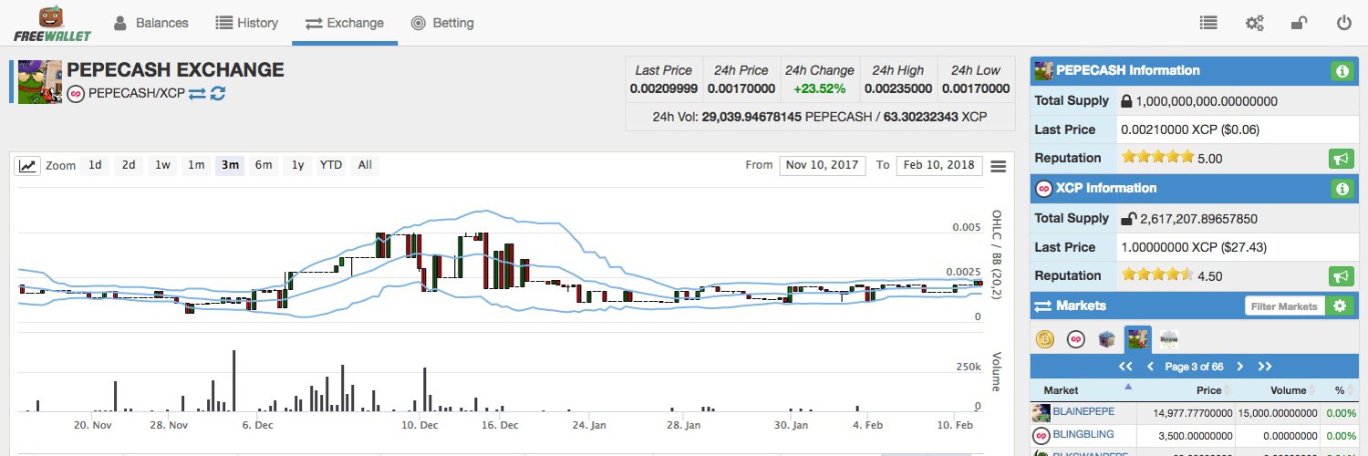Click the 24h Change +23.52% value
Image resolution: width=1368 pixels, height=456 pixels.
click(x=820, y=88)
